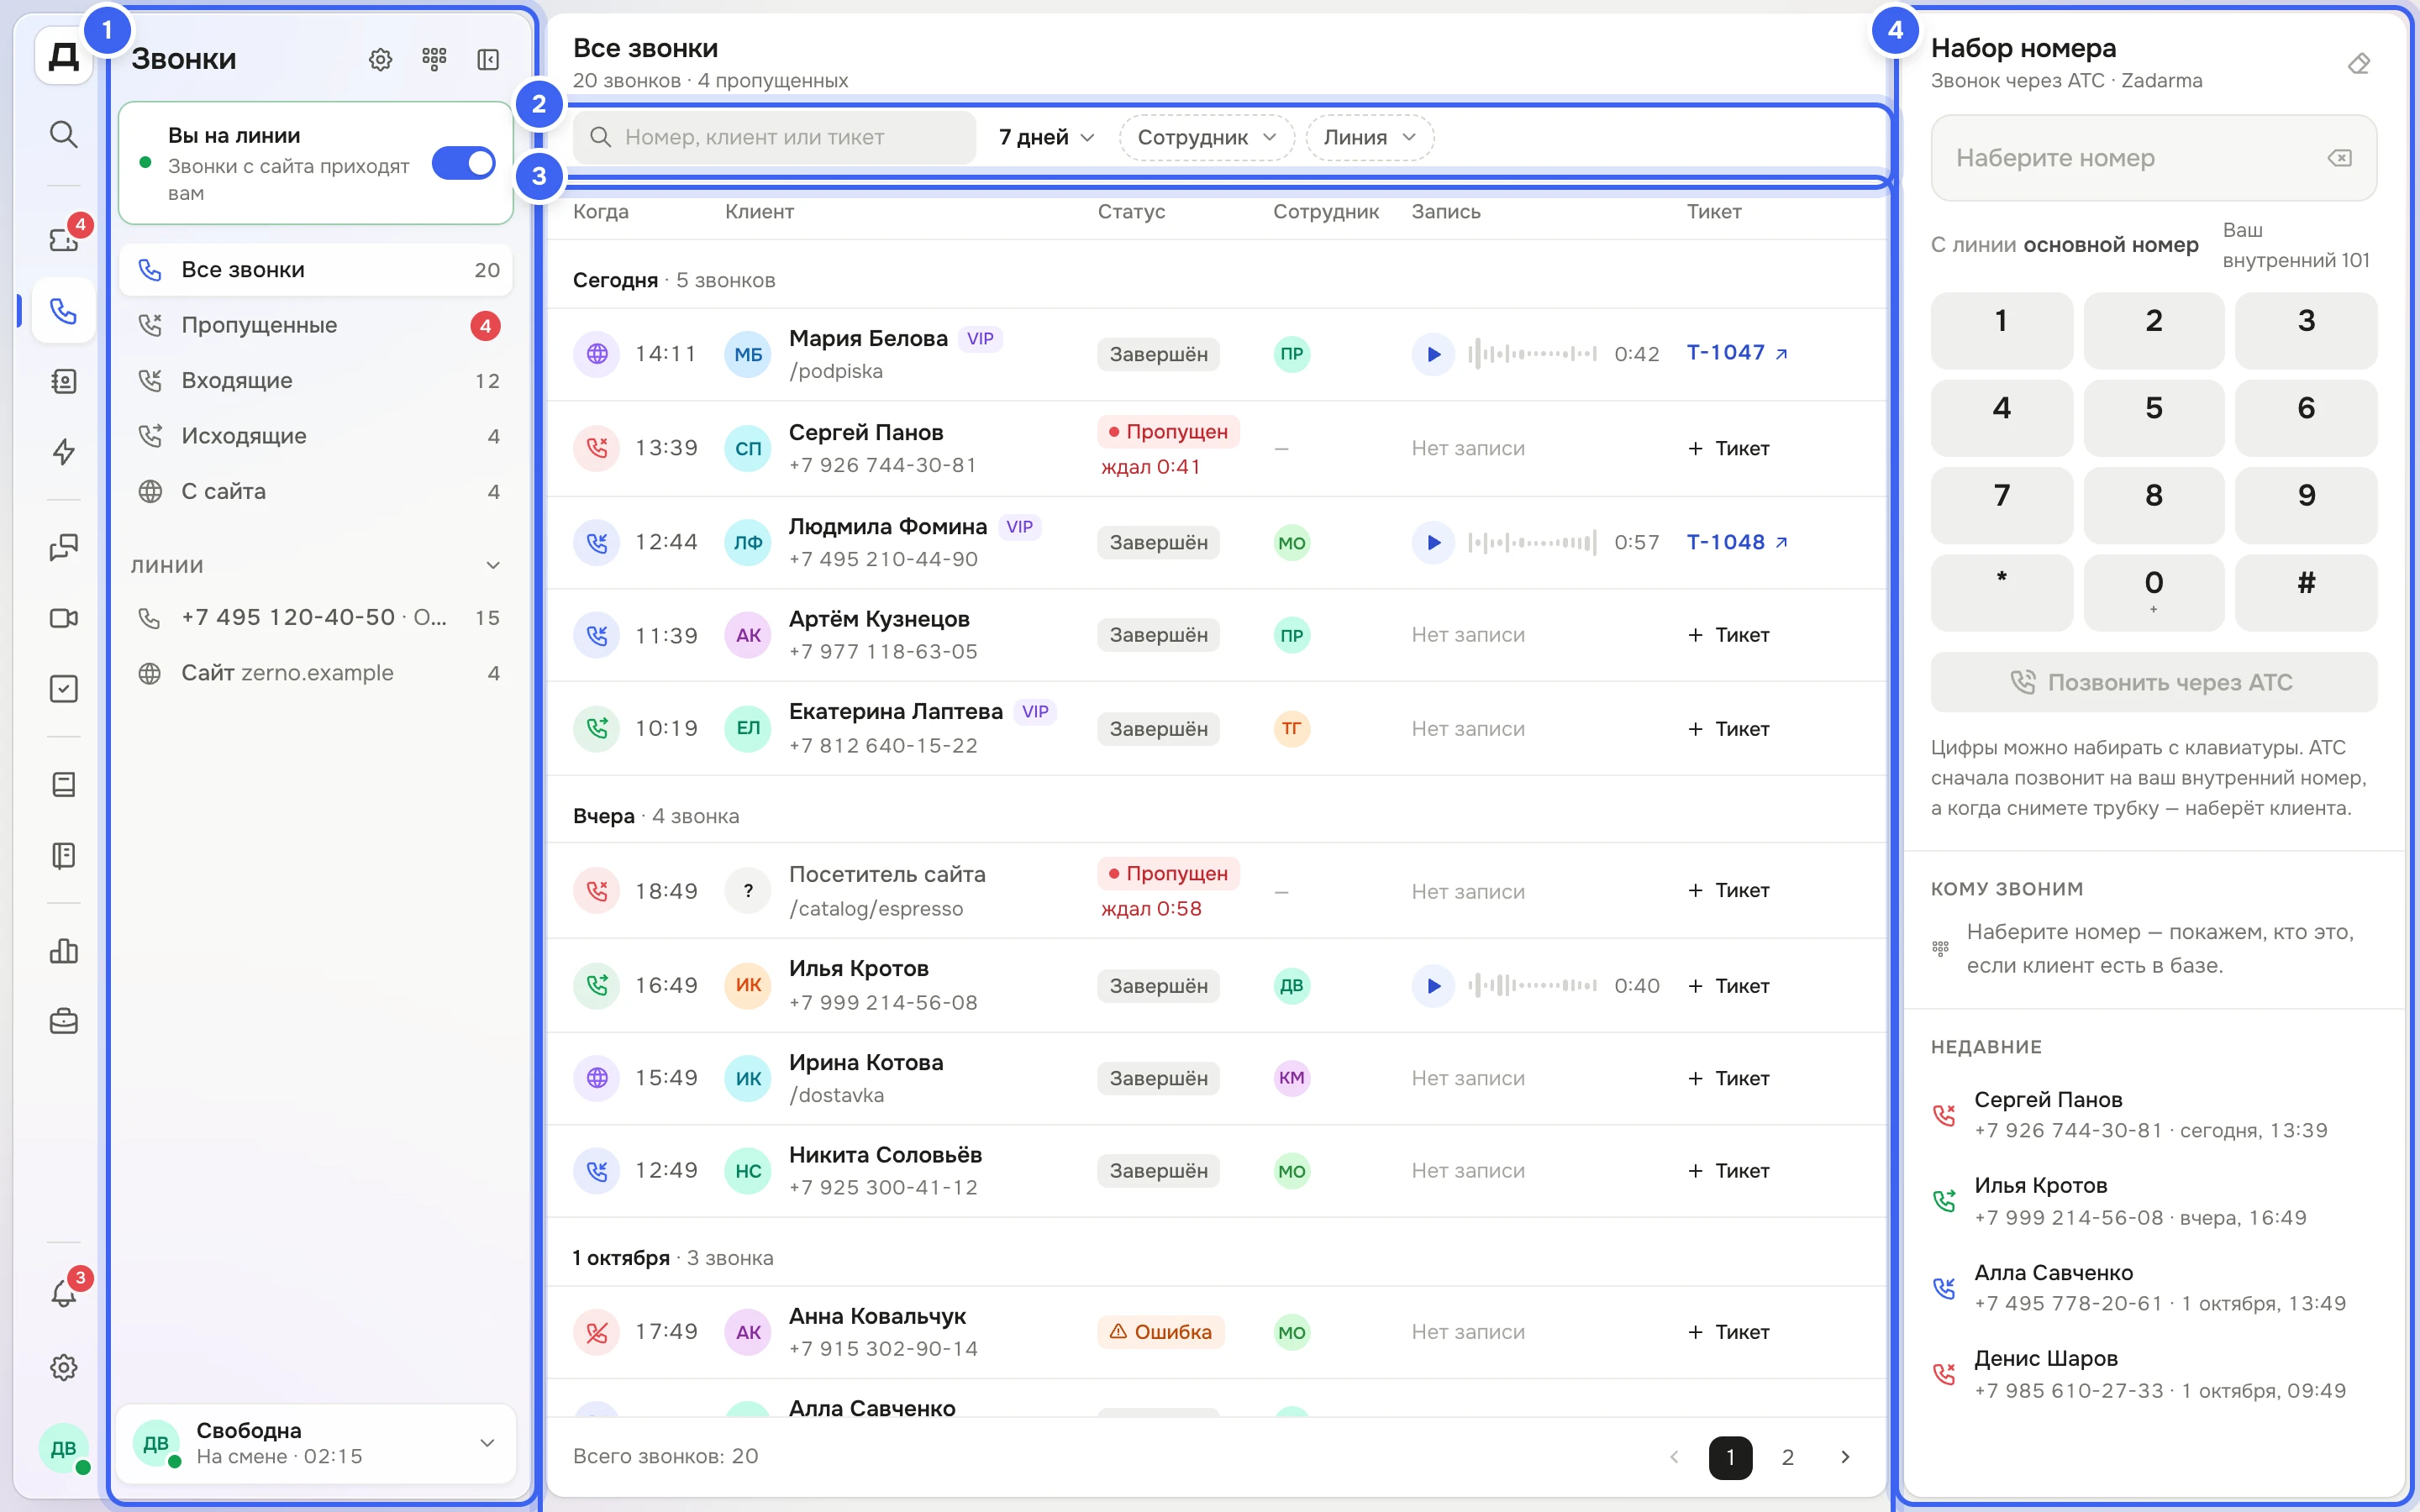
Task: Open the dialpad grid icon in Звонки header
Action: tap(434, 59)
